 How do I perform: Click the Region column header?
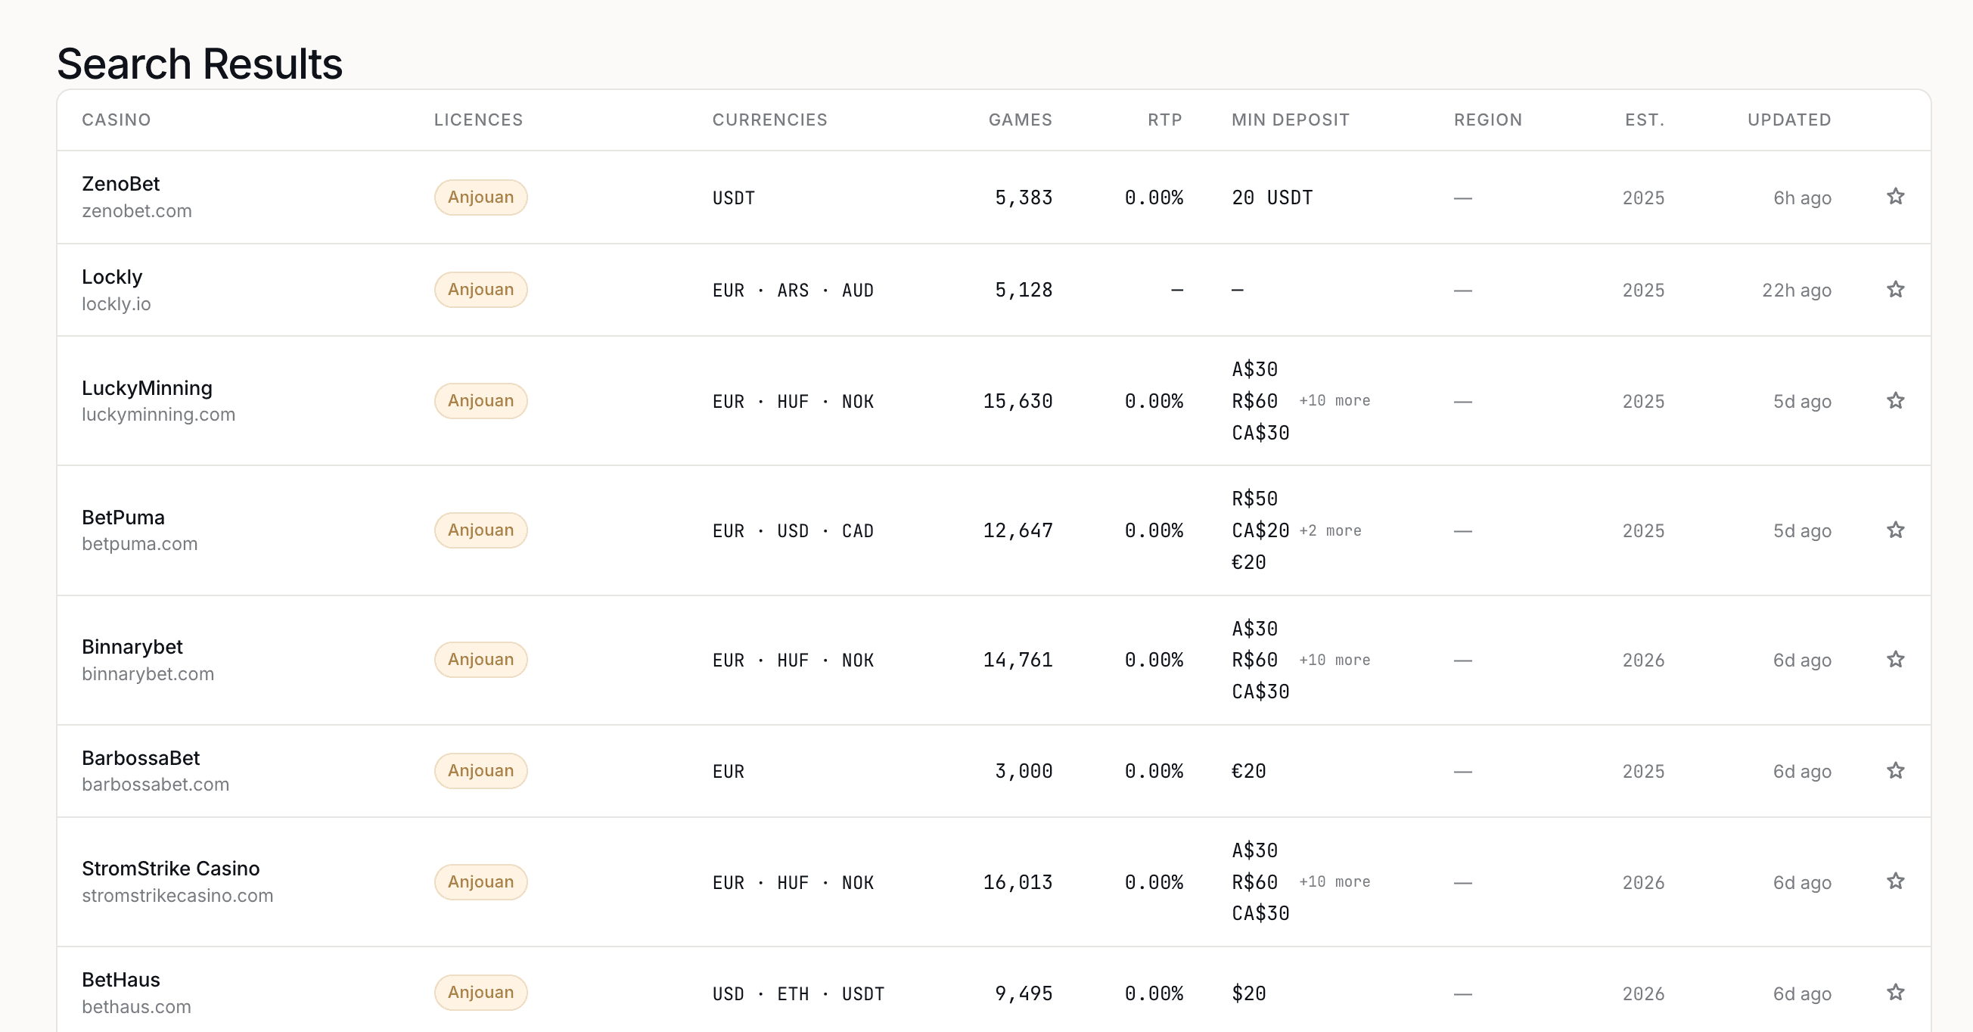coord(1488,120)
